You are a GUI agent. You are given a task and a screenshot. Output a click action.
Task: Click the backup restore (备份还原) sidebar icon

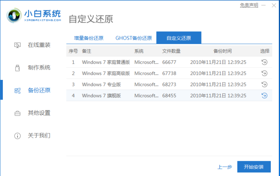[x=18, y=90]
